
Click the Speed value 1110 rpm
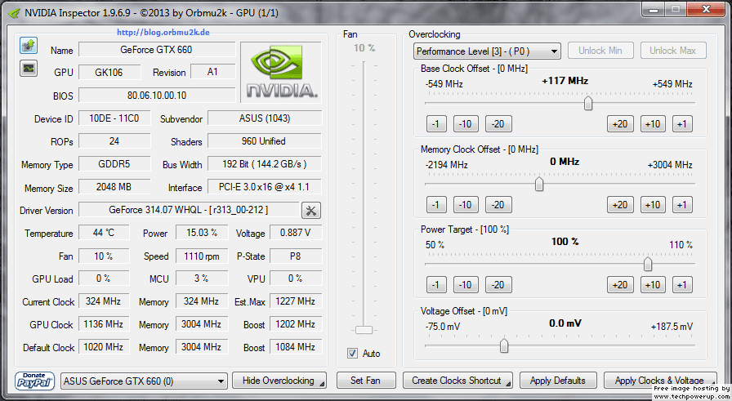[202, 256]
